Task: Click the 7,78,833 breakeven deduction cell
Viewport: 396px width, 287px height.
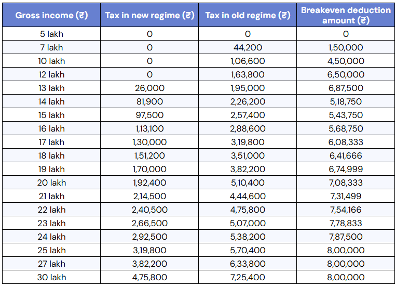Action: 346,223
